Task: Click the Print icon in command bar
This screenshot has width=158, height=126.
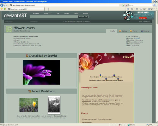Action: point(137,9)
